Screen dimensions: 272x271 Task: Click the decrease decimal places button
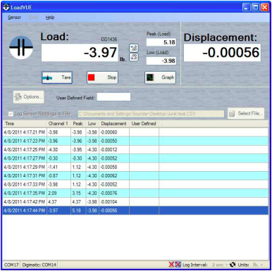click(x=134, y=57)
